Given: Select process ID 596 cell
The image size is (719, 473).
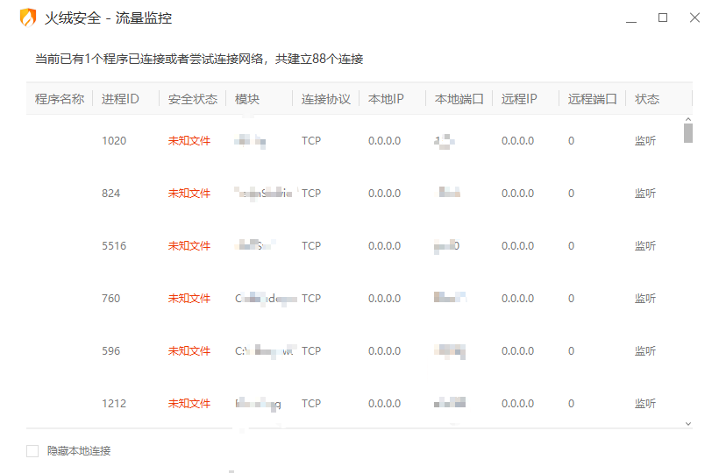Looking at the screenshot, I should pos(111,351).
